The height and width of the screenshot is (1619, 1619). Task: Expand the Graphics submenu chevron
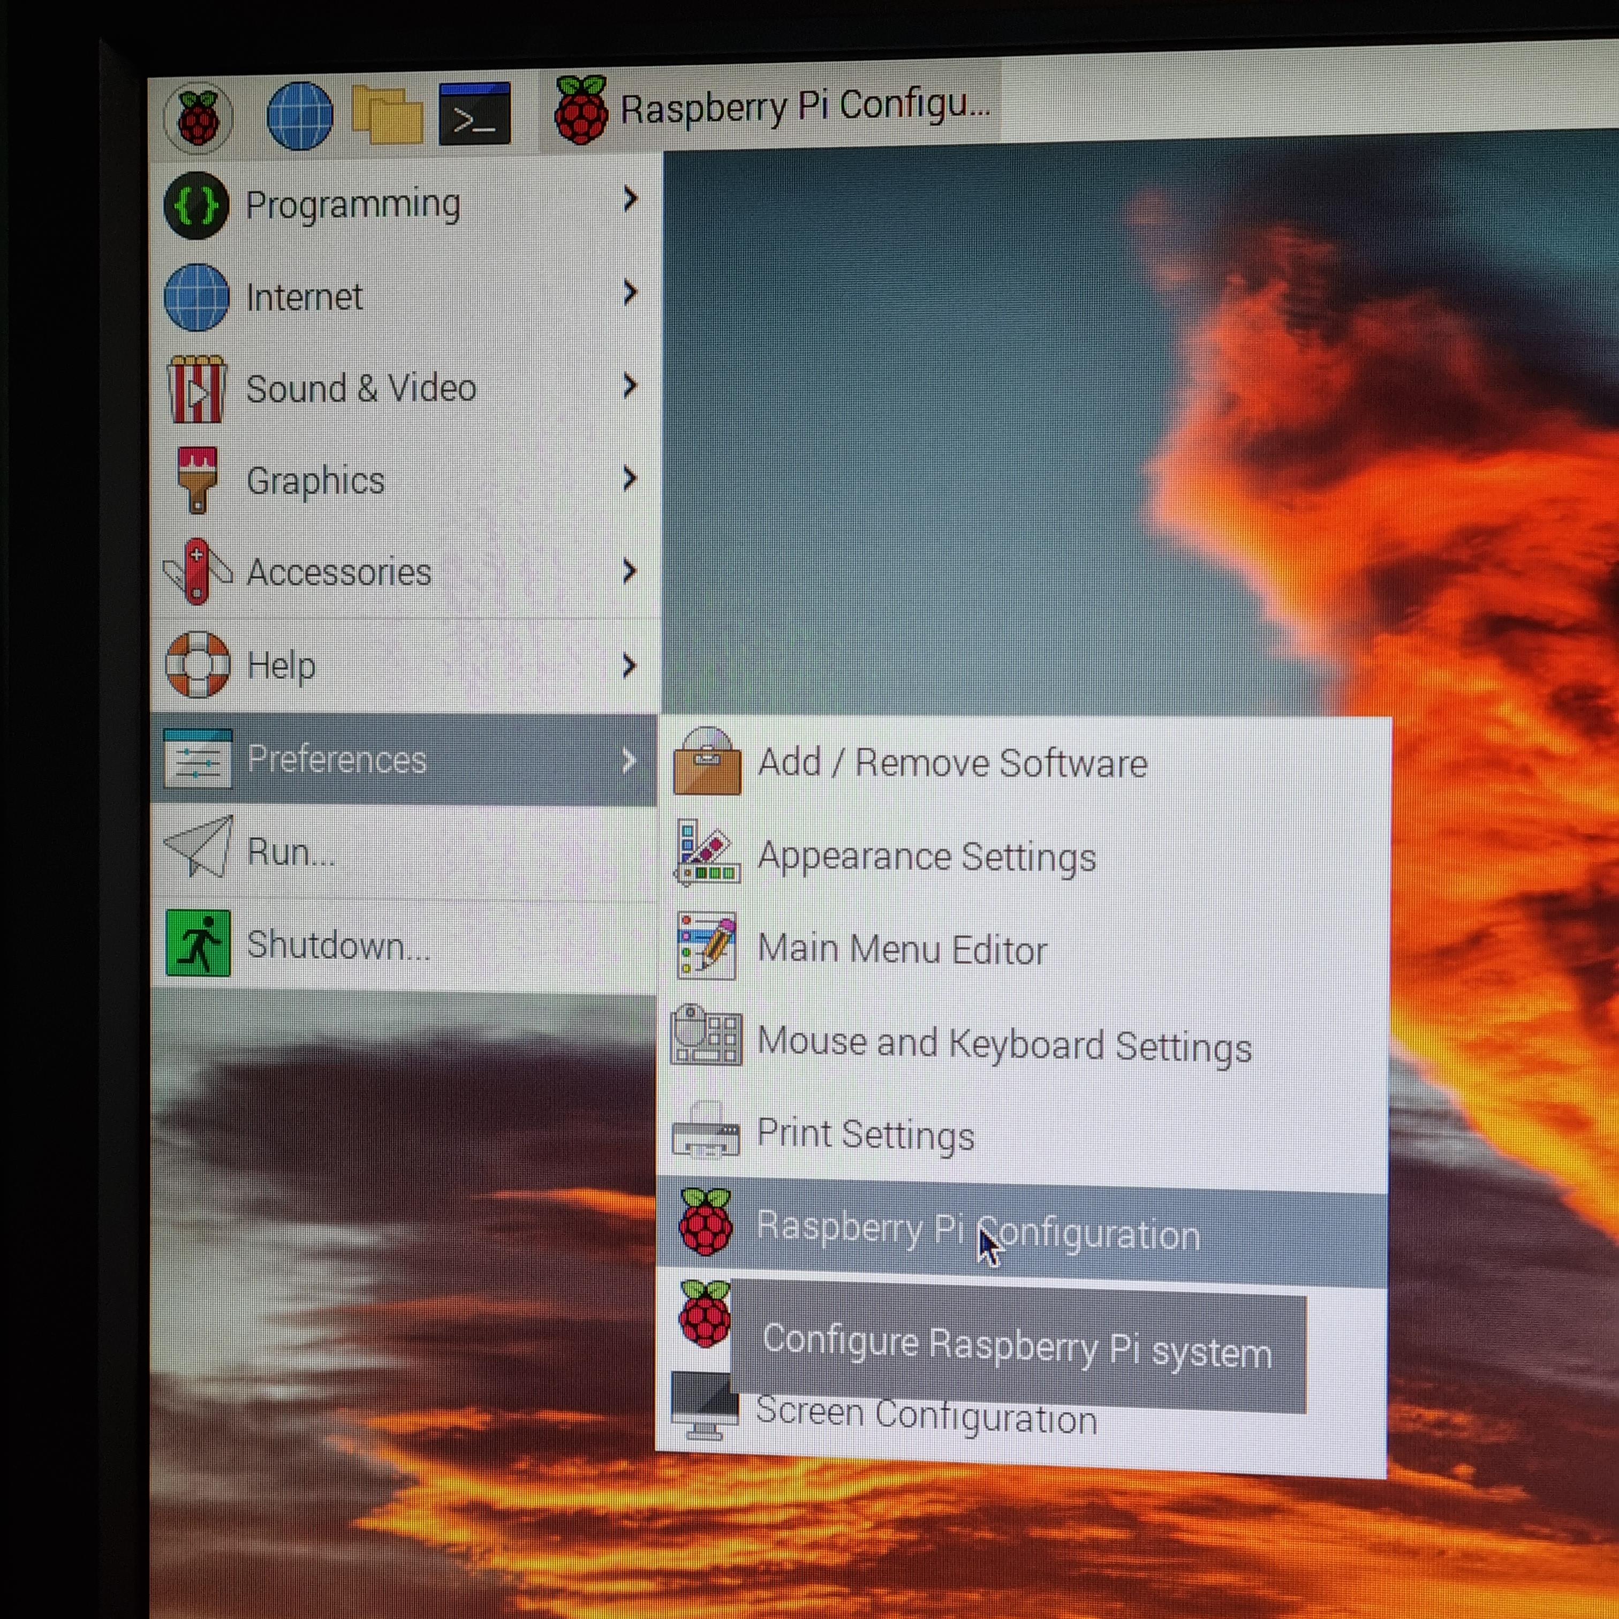(630, 479)
